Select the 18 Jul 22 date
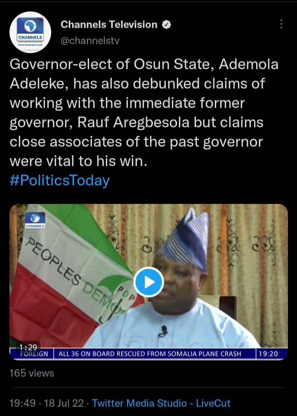The image size is (297, 416). (64, 403)
